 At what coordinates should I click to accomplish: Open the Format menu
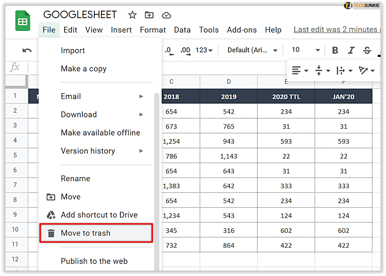(153, 30)
